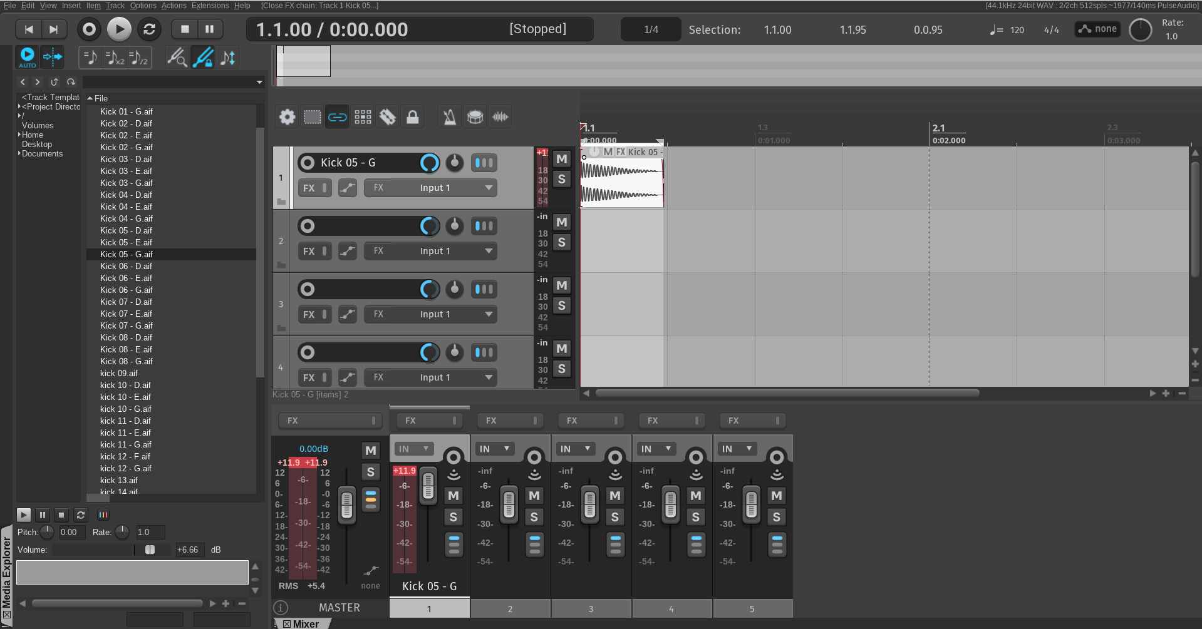1202x629 pixels.
Task: Toggle the repeat loop button in transport
Action: (149, 29)
